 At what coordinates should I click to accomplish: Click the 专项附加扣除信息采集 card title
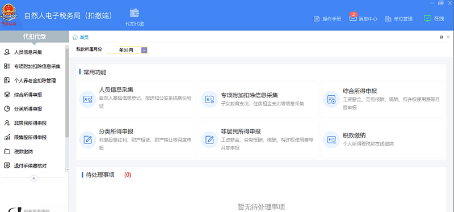click(x=250, y=95)
